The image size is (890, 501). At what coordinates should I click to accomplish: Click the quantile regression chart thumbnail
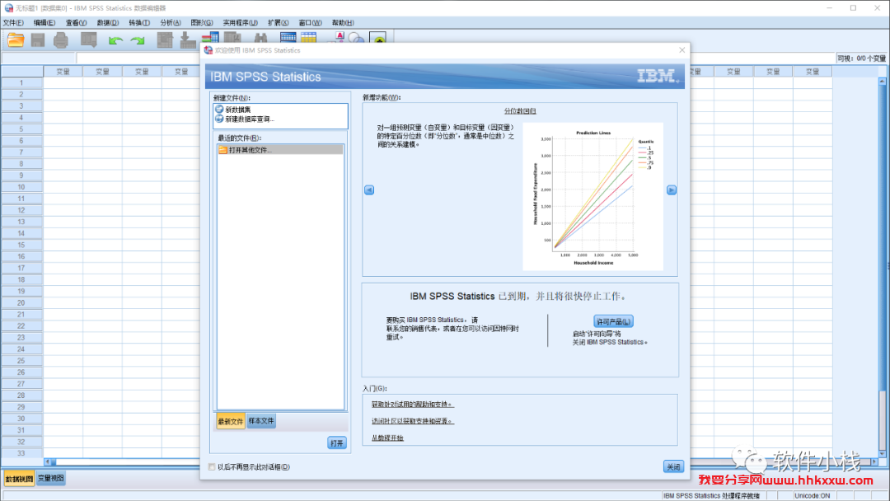coord(593,196)
